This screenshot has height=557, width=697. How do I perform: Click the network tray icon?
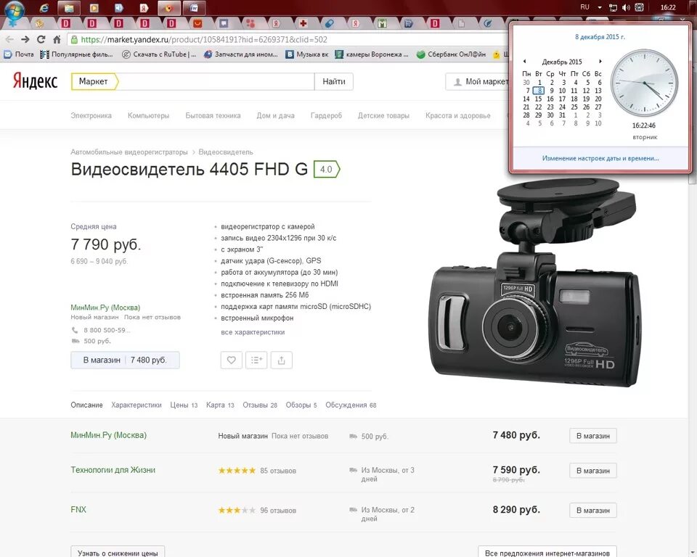pyautogui.click(x=614, y=7)
